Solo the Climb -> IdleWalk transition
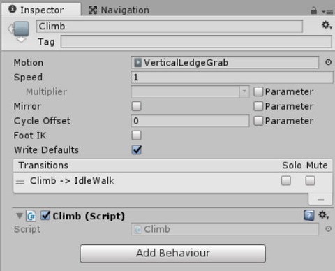This screenshot has height=271, width=335. [x=286, y=181]
